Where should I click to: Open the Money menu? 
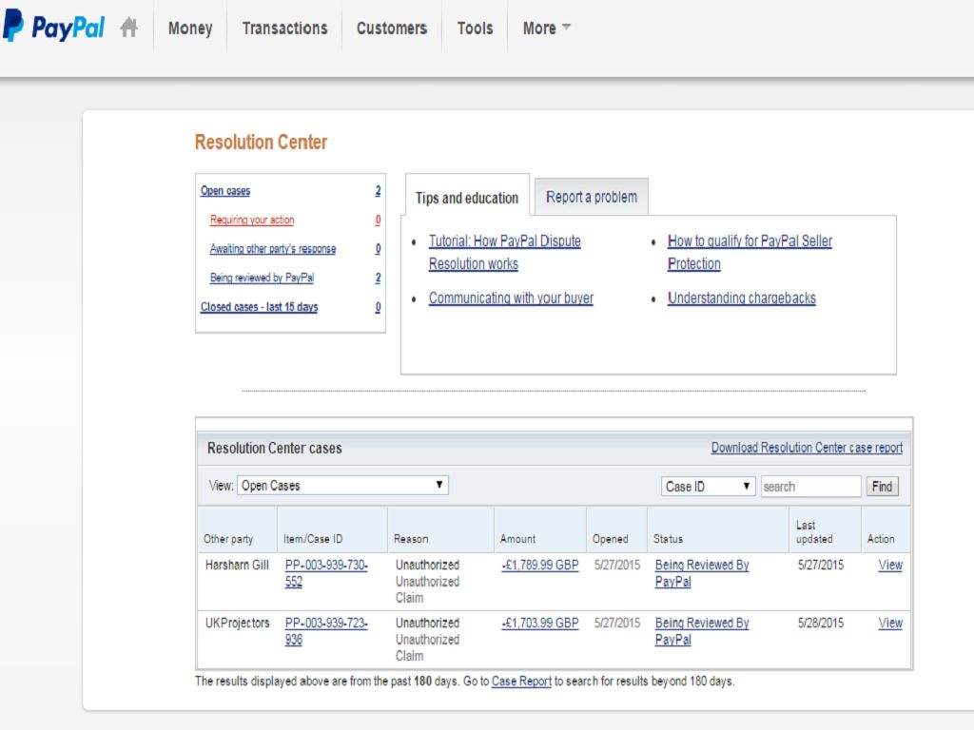[x=190, y=29]
